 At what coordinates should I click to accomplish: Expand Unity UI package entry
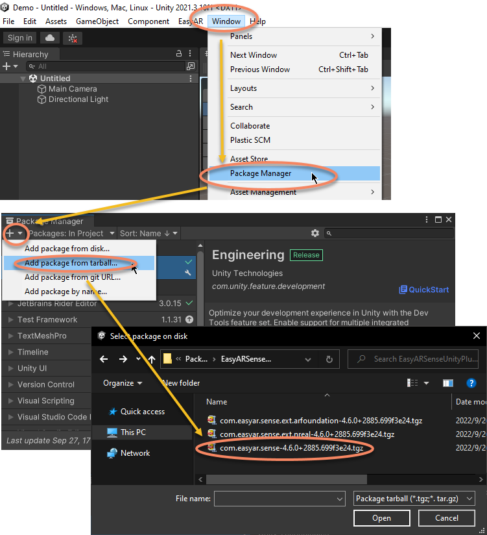[x=10, y=368]
